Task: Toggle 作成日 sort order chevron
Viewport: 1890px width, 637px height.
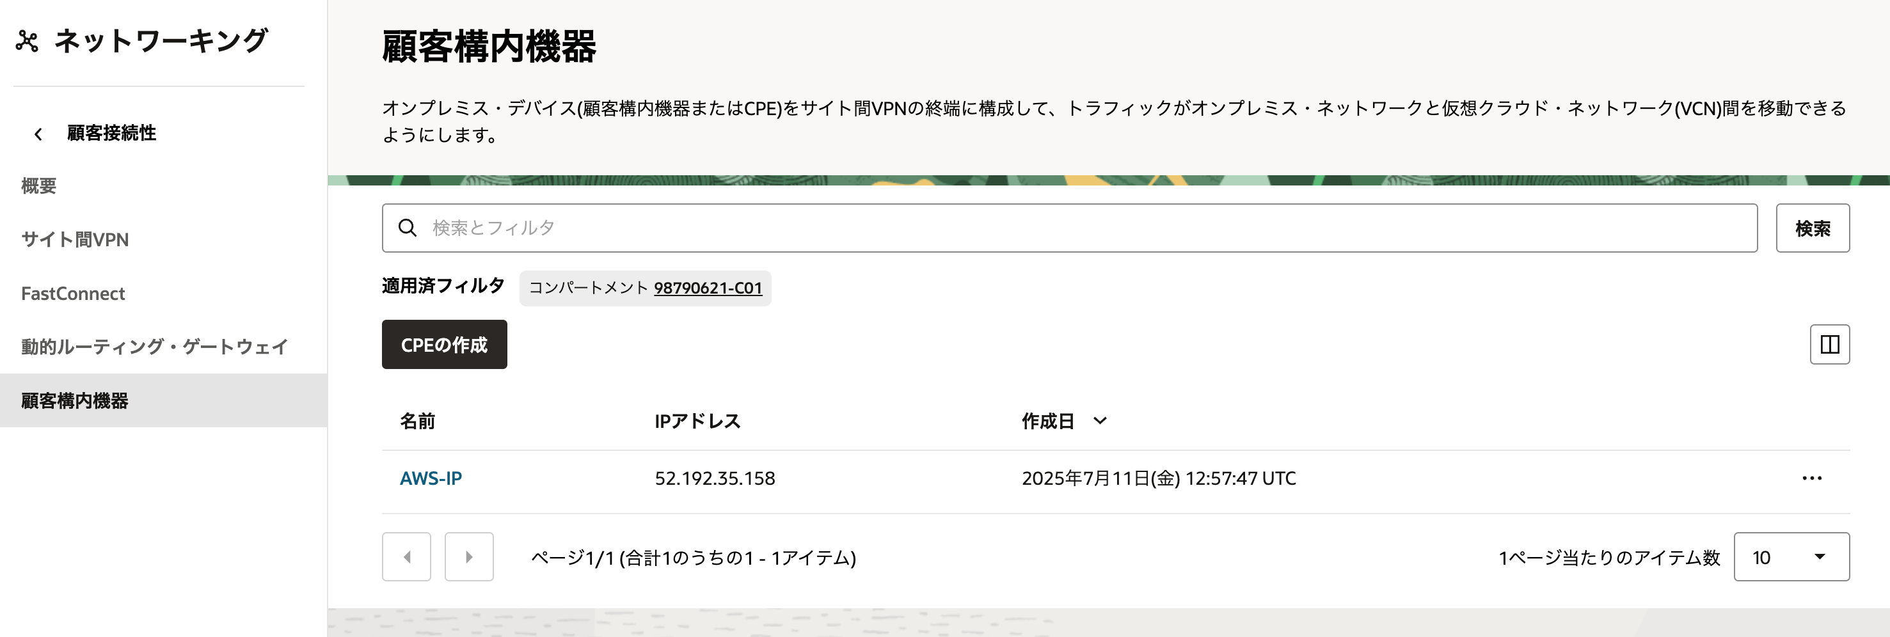Action: click(x=1100, y=421)
